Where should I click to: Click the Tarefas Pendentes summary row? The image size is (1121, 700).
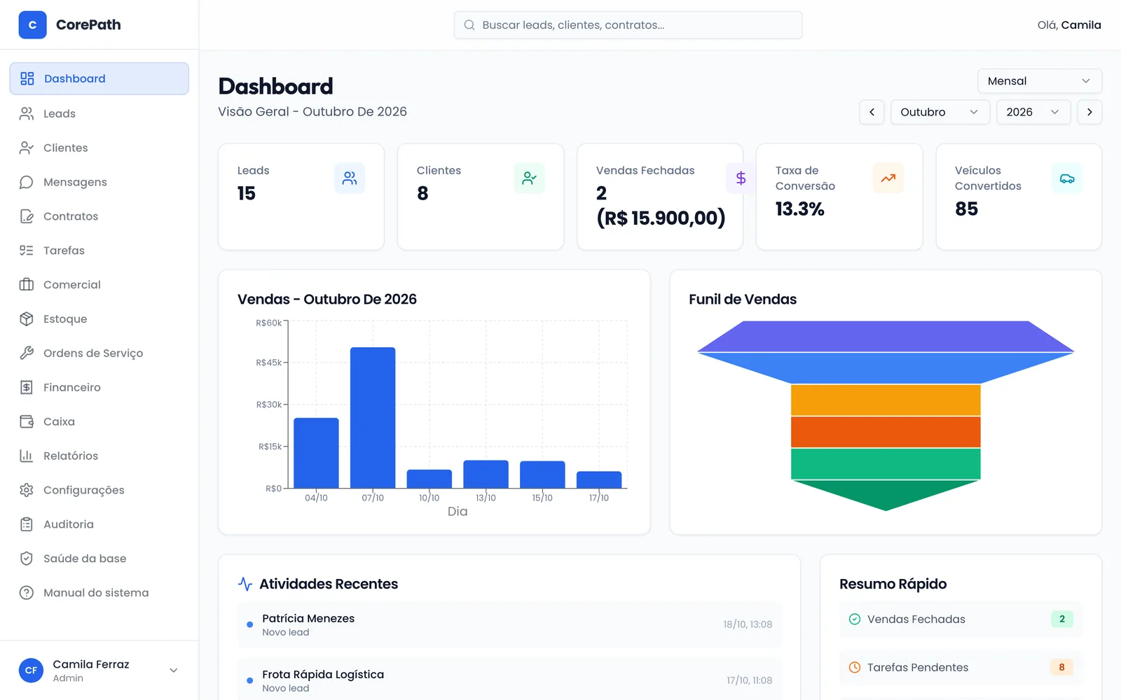pyautogui.click(x=961, y=667)
